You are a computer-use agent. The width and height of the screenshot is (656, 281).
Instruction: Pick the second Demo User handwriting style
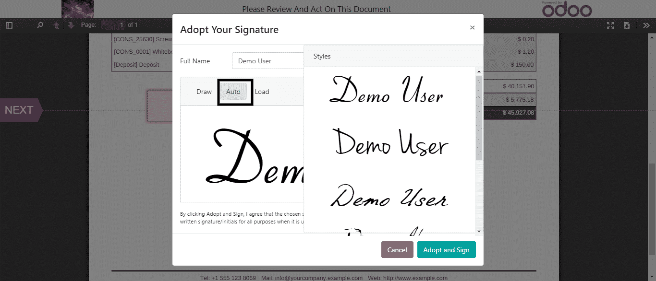click(x=389, y=142)
